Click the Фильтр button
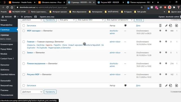 (139, 20)
